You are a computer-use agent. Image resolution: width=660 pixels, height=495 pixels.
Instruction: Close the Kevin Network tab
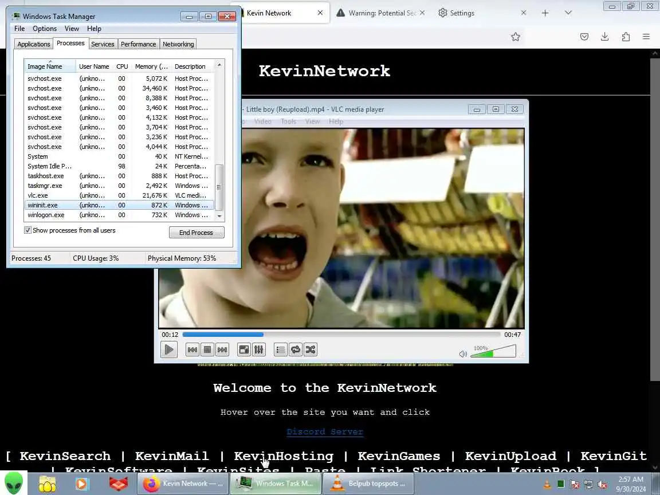coord(320,13)
